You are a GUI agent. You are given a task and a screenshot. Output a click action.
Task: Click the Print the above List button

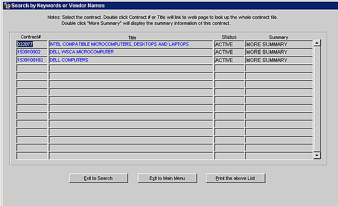point(235,178)
